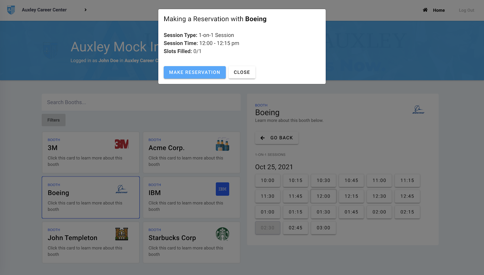Viewport: 484px width, 275px height.
Task: Click the Starbucks Corp logo icon
Action: click(222, 234)
